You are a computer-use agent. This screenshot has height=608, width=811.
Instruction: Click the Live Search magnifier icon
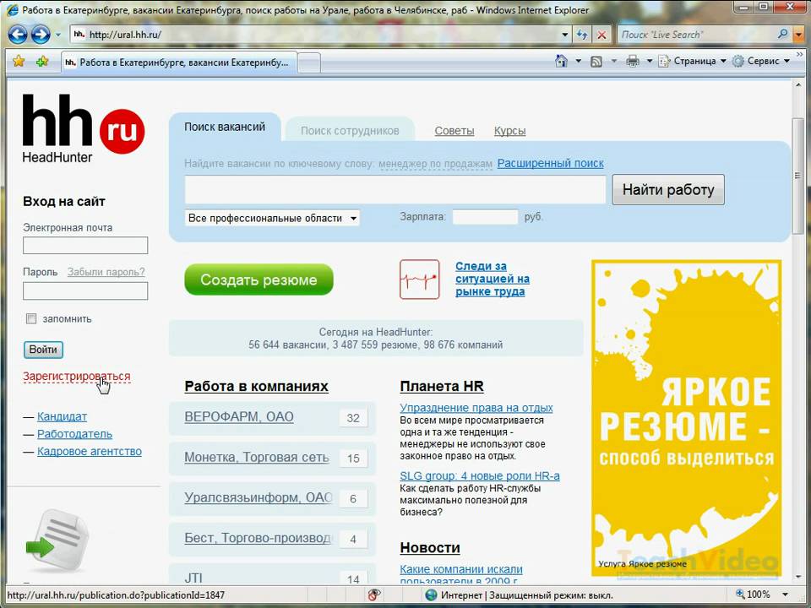783,34
